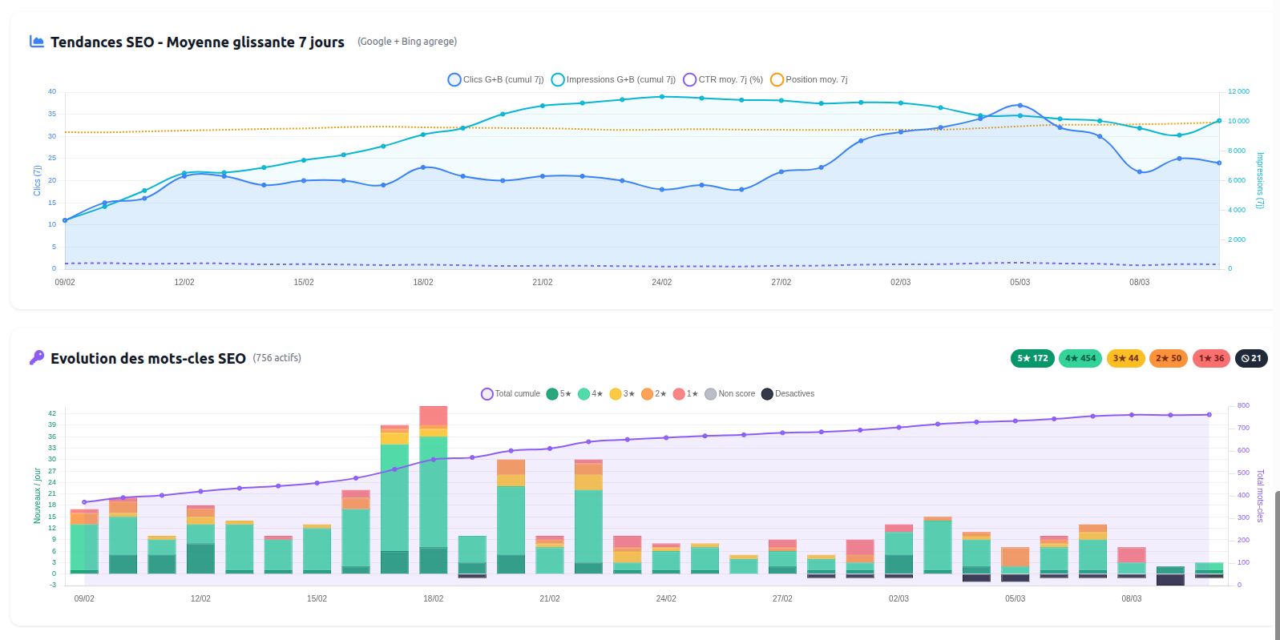Click the Nouveaux / jour axis label
Viewport: 1280px width, 640px height.
tap(37, 496)
